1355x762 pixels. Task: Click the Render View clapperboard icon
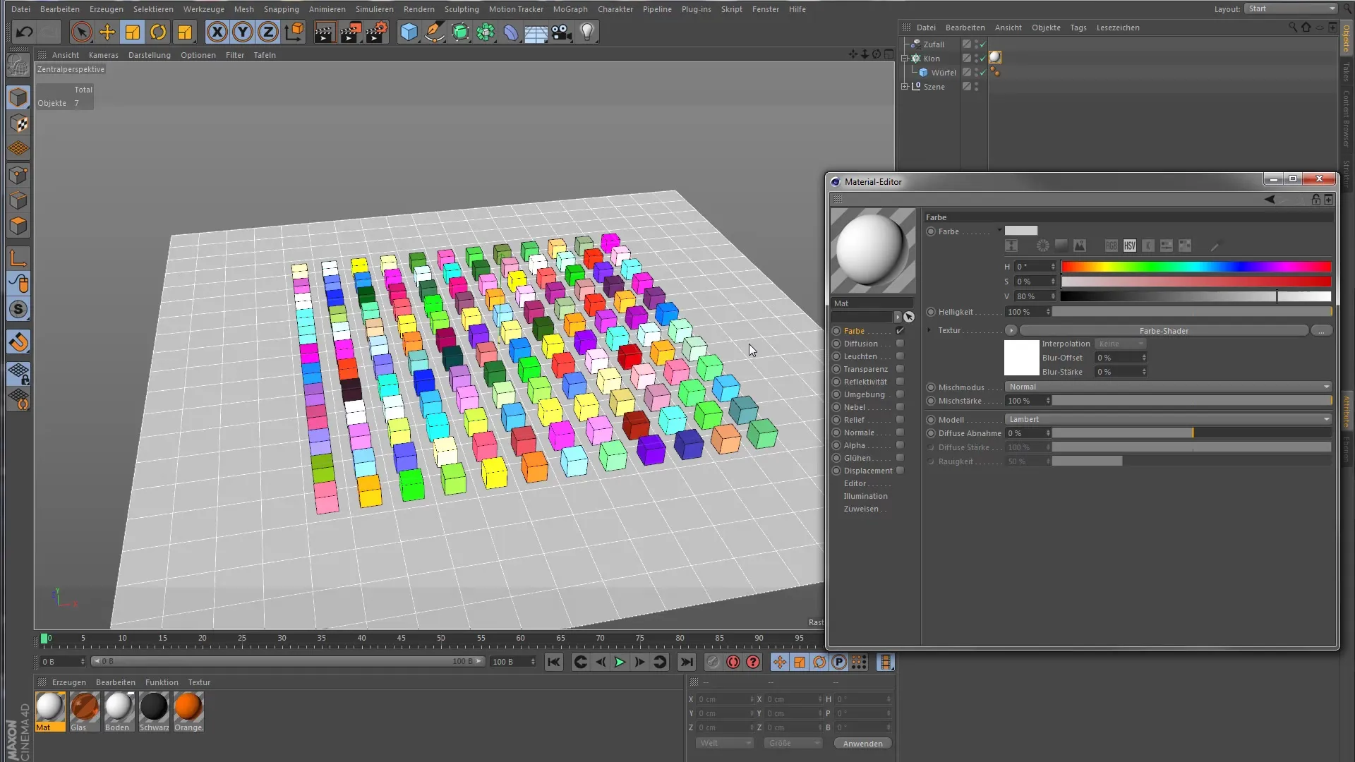tap(325, 32)
